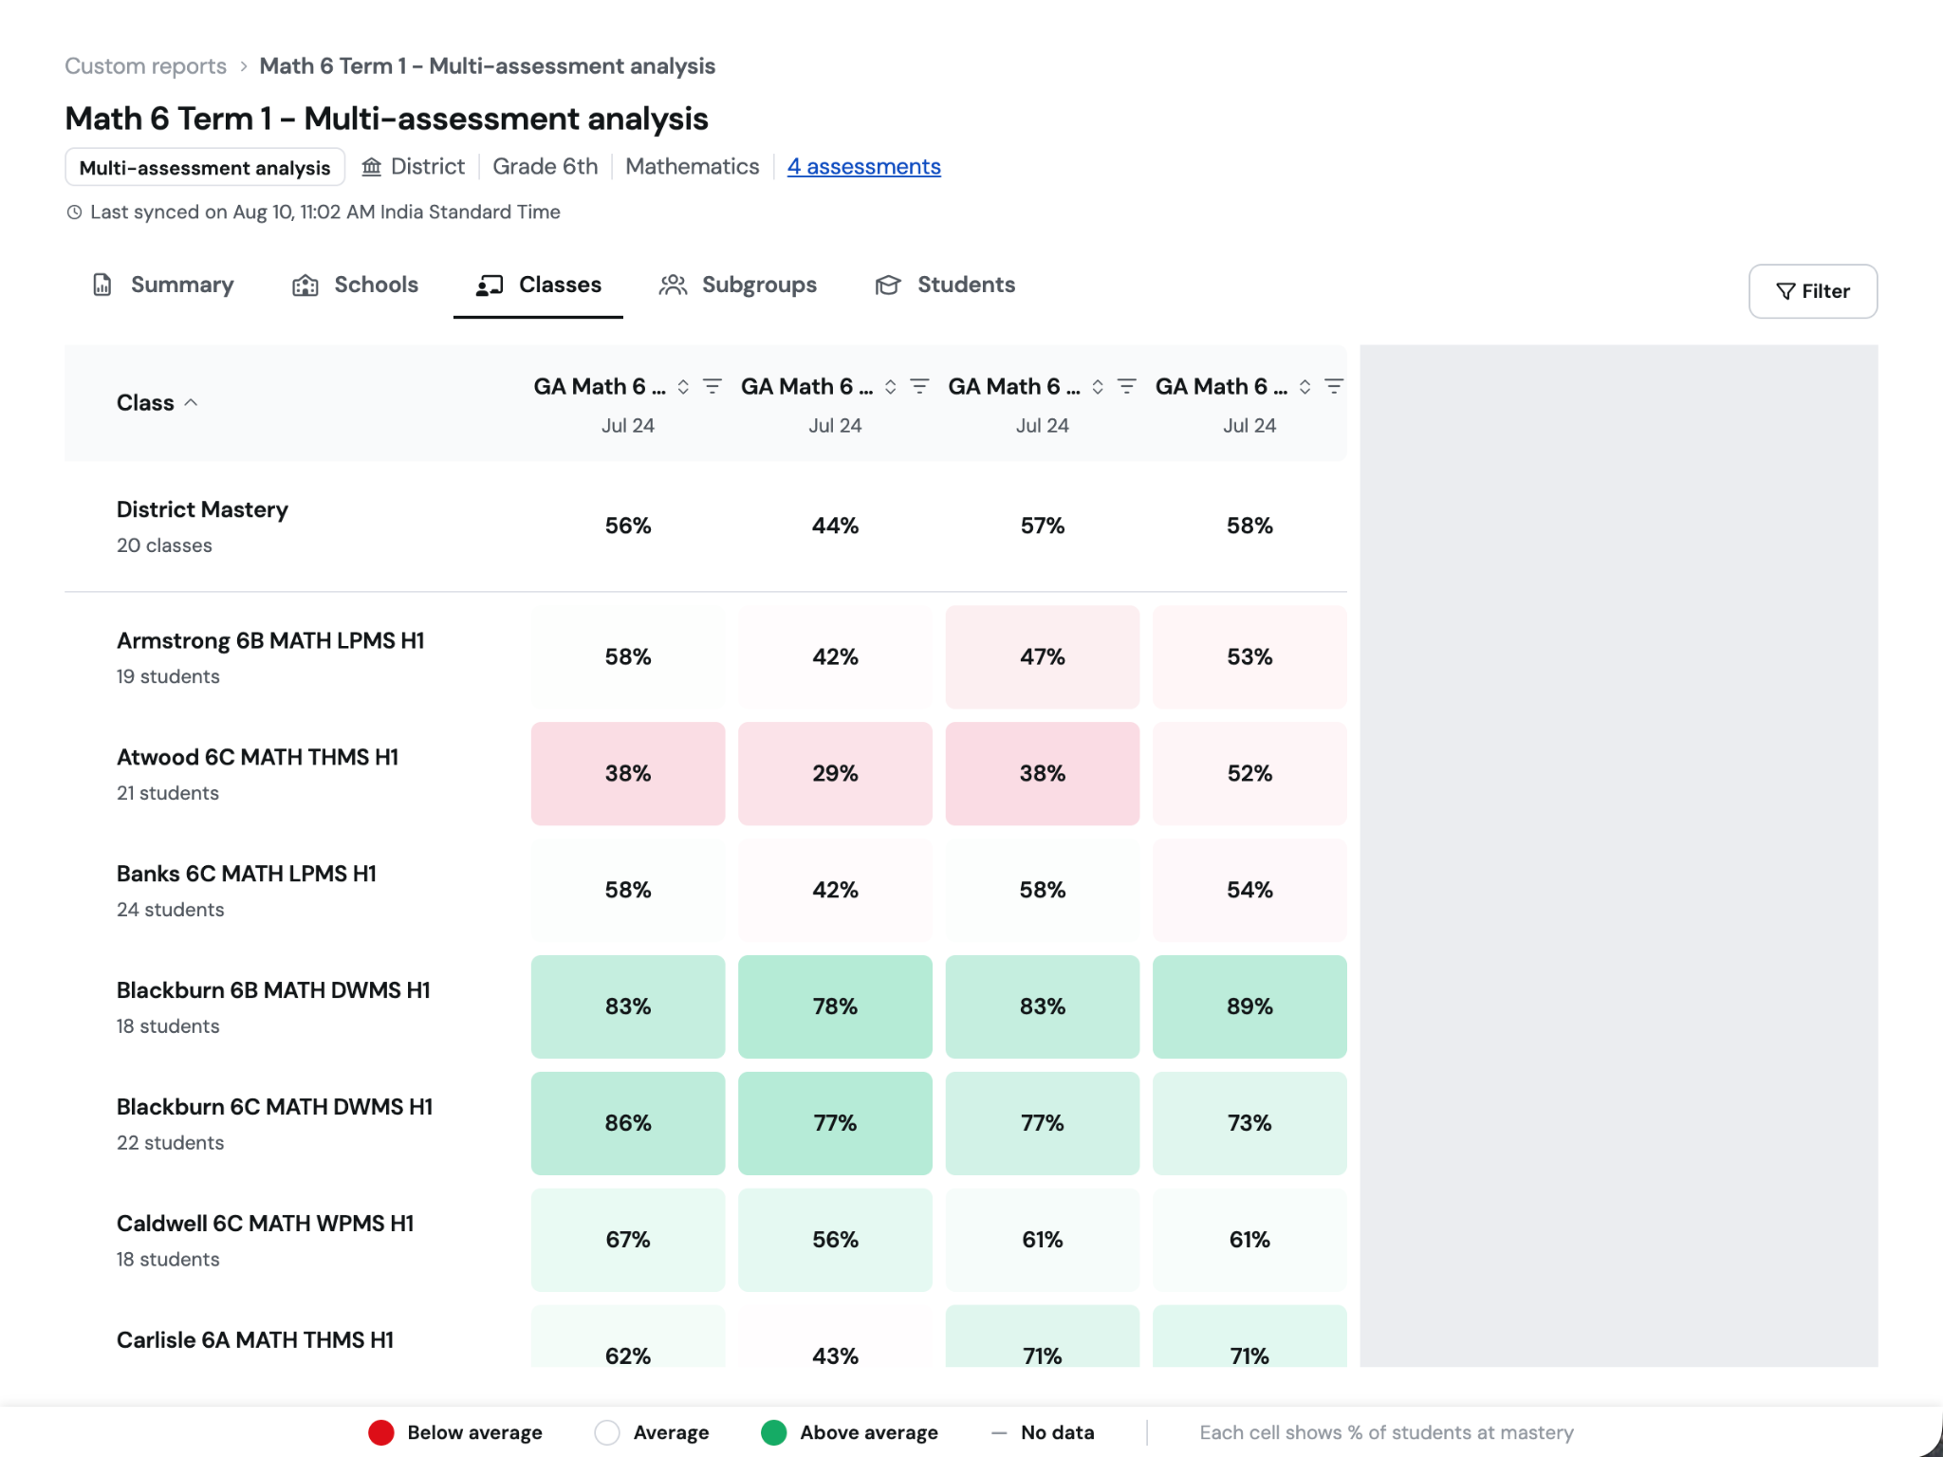Toggle sort on second GA Math column
The image size is (1943, 1457).
890,386
